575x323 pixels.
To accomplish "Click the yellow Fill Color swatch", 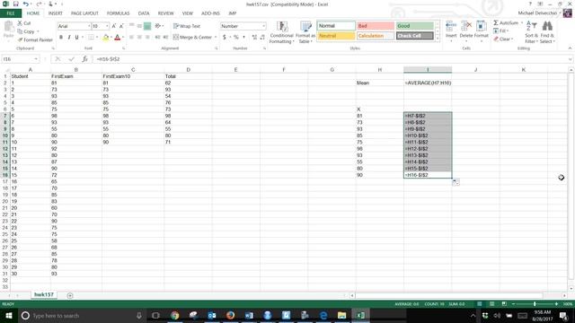I will click(106, 38).
